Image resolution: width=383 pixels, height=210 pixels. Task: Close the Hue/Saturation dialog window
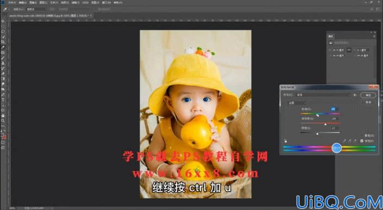374,86
